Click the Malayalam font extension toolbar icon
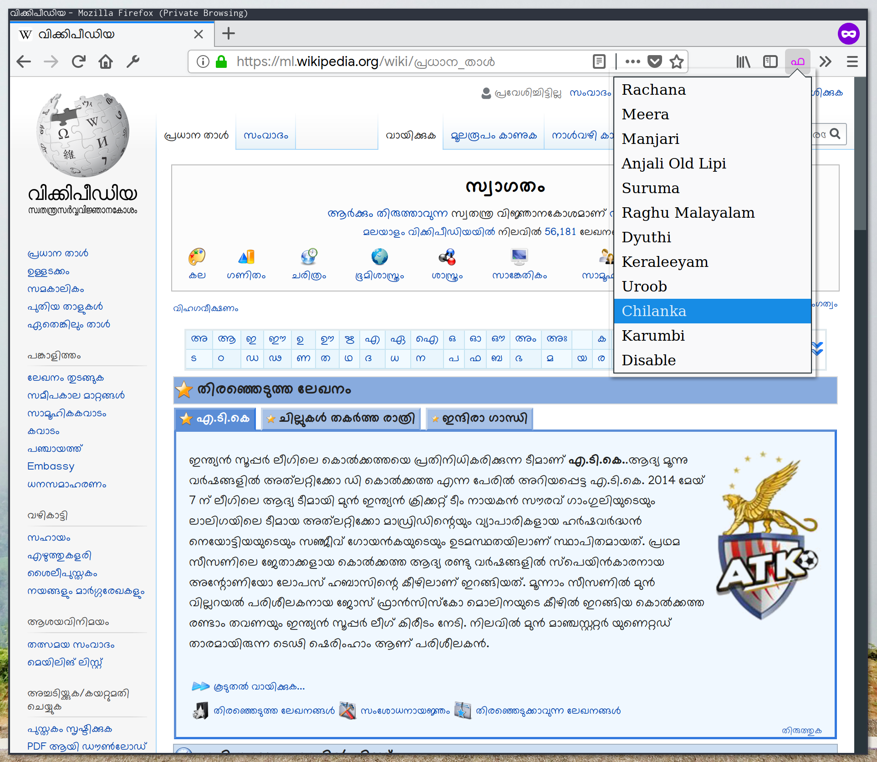Image resolution: width=877 pixels, height=762 pixels. pyautogui.click(x=798, y=61)
